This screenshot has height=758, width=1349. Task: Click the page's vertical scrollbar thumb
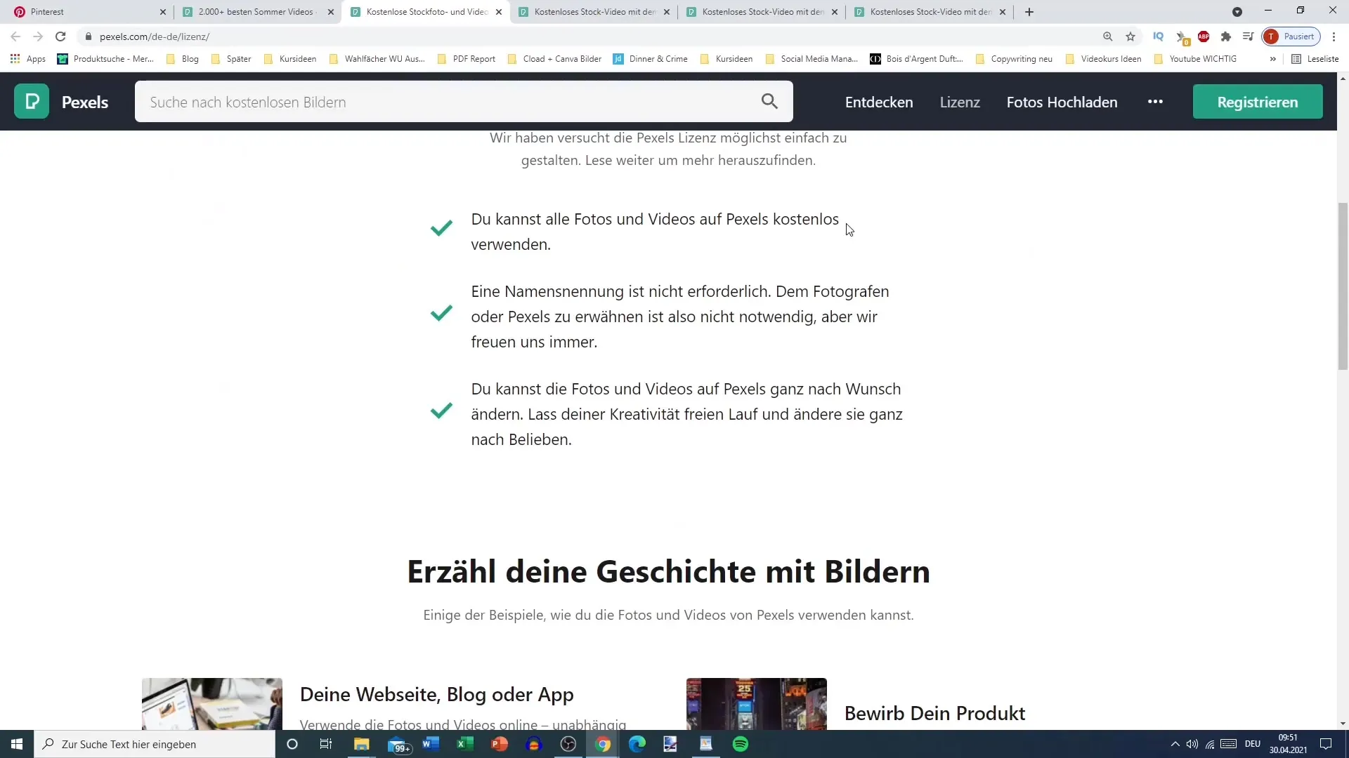[x=1343, y=286]
